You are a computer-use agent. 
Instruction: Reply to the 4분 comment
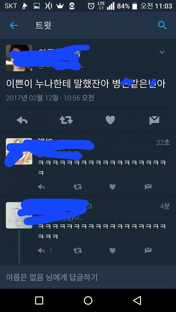tap(41, 251)
